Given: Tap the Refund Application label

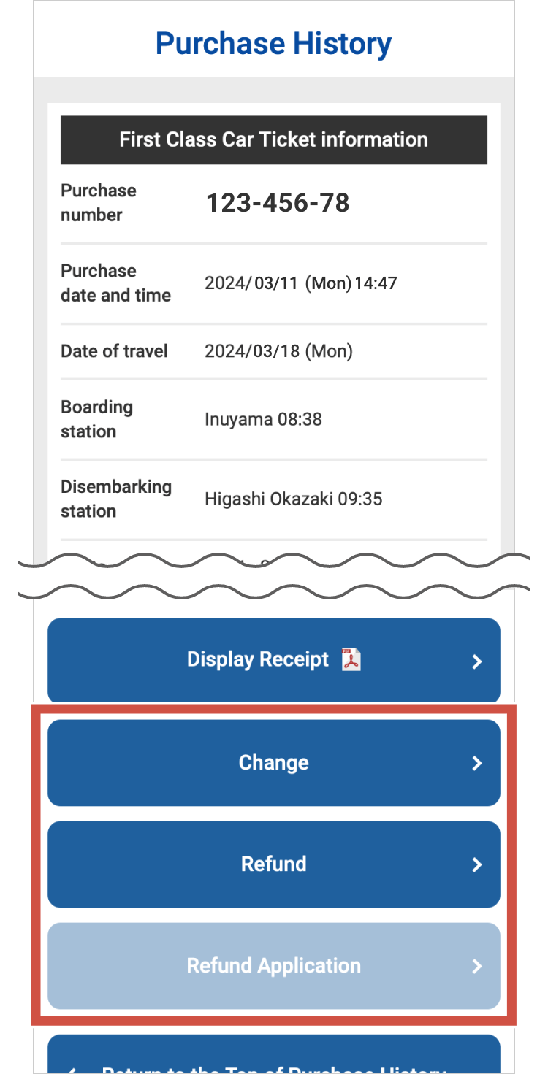Looking at the screenshot, I should [x=273, y=966].
